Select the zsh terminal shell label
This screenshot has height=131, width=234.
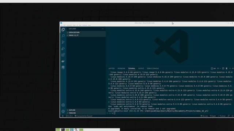coord(214,68)
